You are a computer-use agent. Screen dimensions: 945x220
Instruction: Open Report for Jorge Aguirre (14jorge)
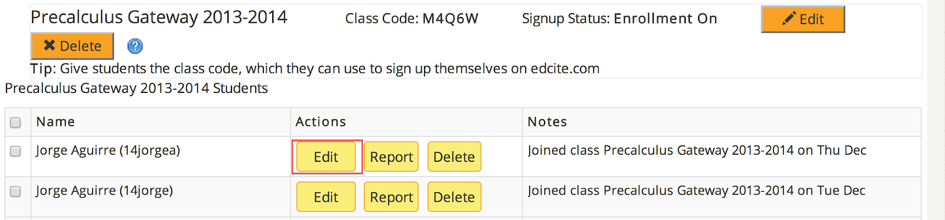click(391, 197)
